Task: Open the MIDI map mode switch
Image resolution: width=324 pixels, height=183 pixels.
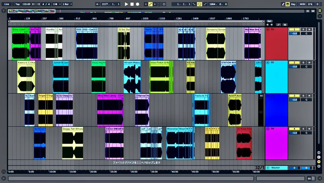Action: [303, 4]
